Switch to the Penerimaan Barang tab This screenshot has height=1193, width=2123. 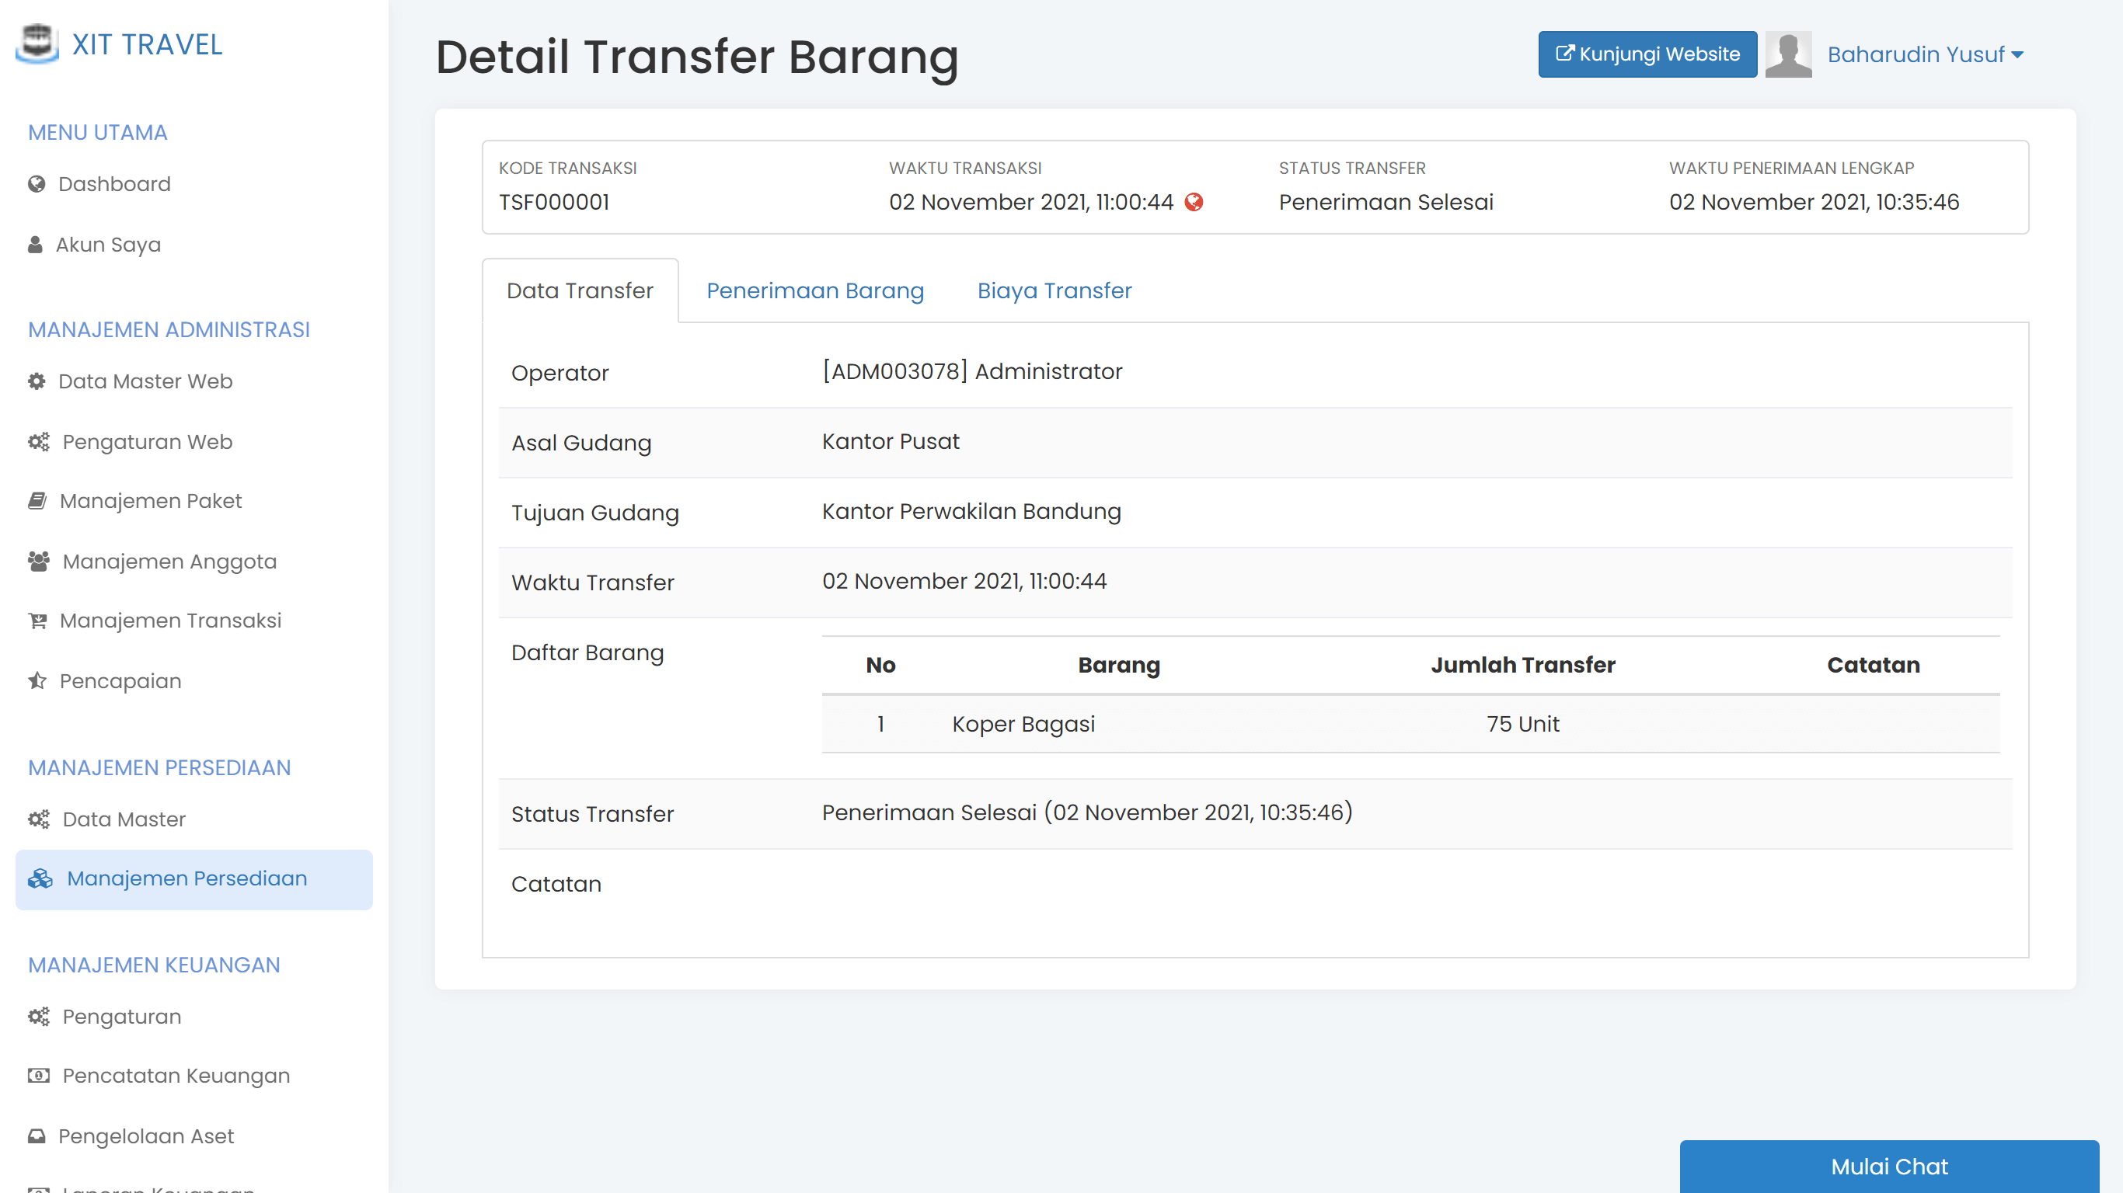click(x=814, y=290)
